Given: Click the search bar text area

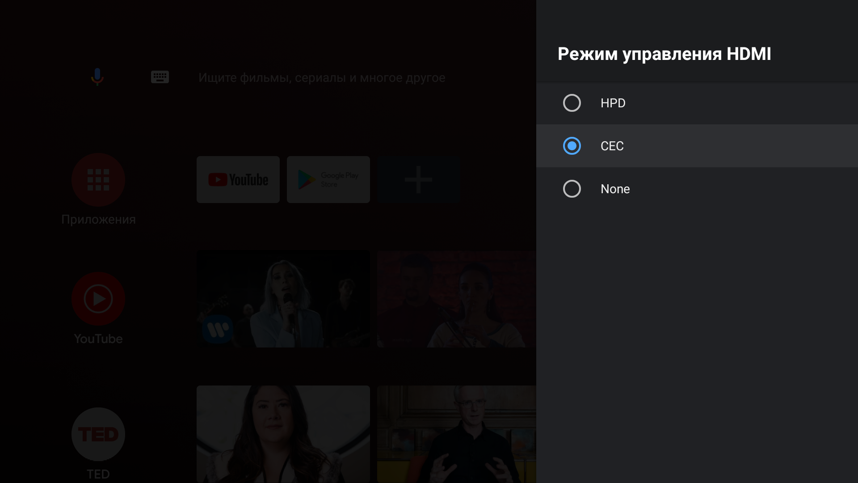Looking at the screenshot, I should point(322,77).
